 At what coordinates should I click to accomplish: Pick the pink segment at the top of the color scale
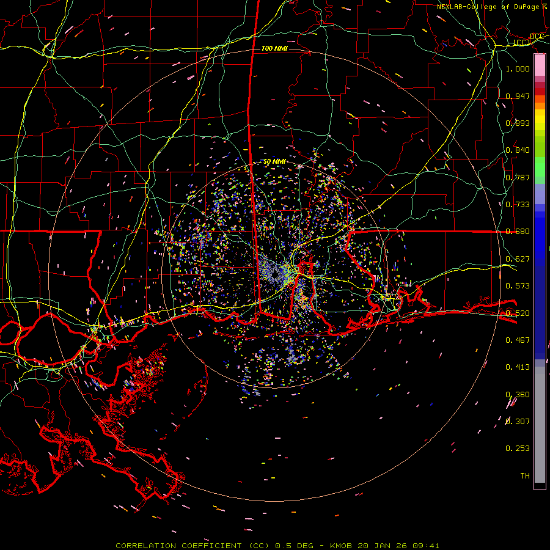coord(540,65)
